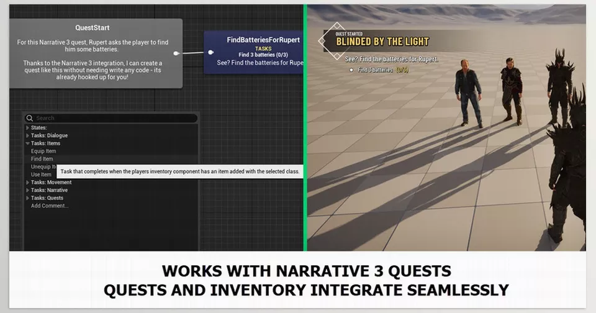The width and height of the screenshot is (596, 313).
Task: Click the Tasks: Narrative label
Action: click(49, 190)
